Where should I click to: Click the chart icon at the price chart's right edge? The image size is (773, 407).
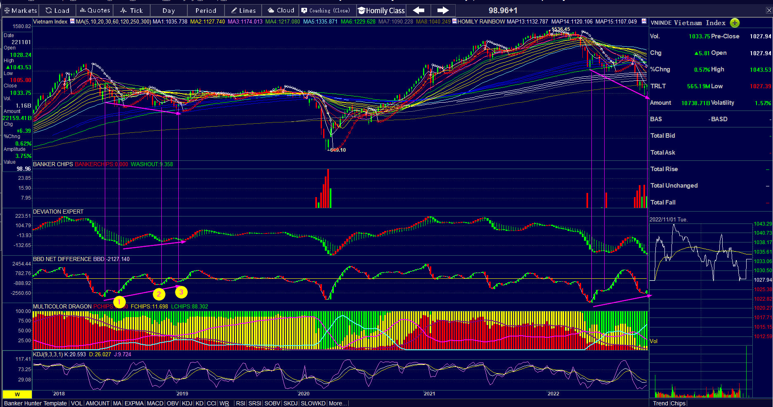click(644, 21)
